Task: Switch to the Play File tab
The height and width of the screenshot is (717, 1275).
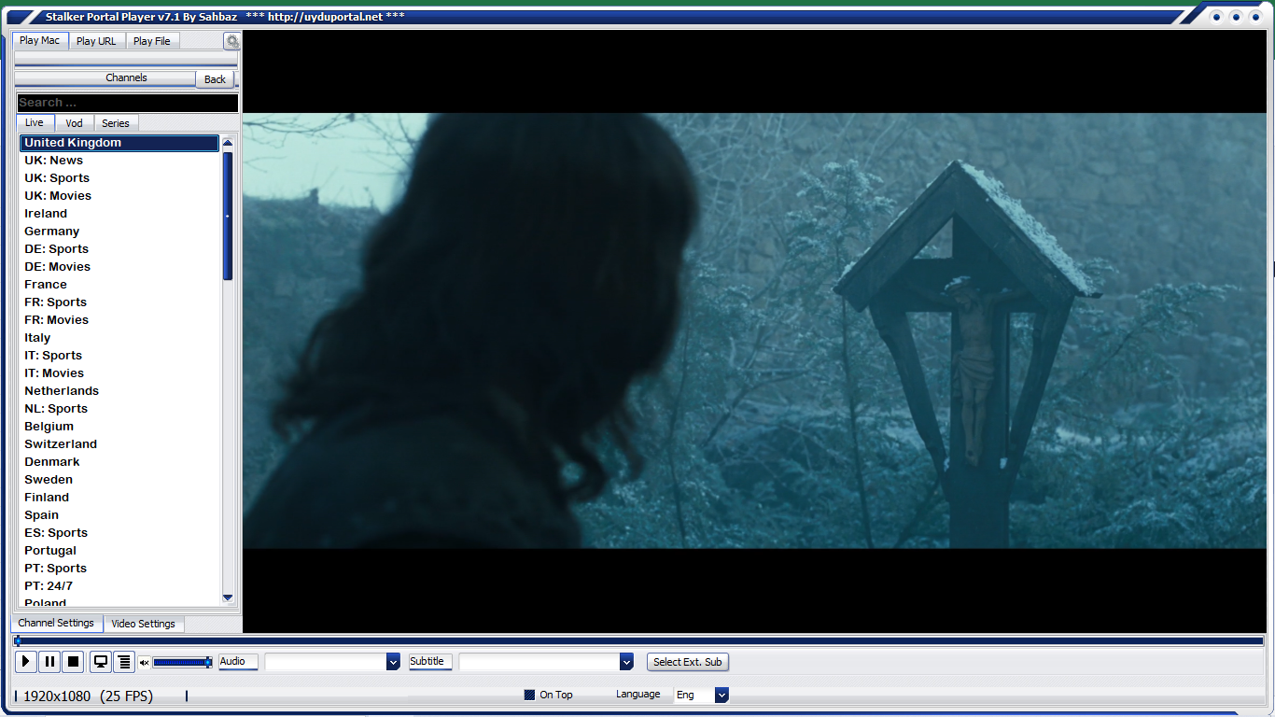Action: click(x=152, y=41)
